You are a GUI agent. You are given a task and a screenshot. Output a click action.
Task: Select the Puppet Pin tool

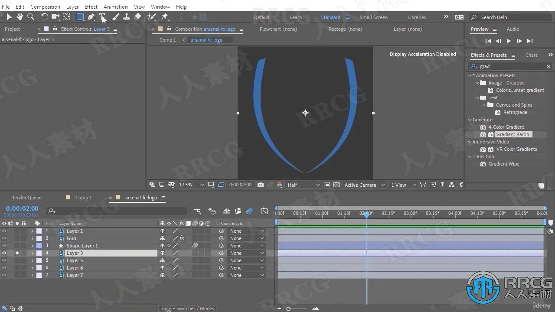coord(165,17)
